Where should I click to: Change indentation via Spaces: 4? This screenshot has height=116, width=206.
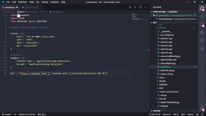(x=167, y=114)
